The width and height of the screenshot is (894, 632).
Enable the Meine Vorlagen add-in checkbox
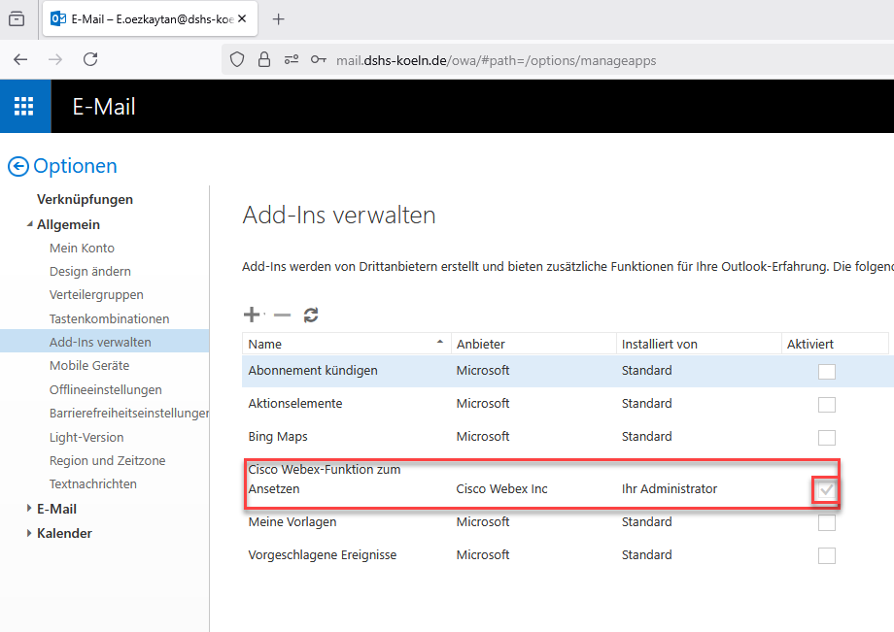(827, 522)
